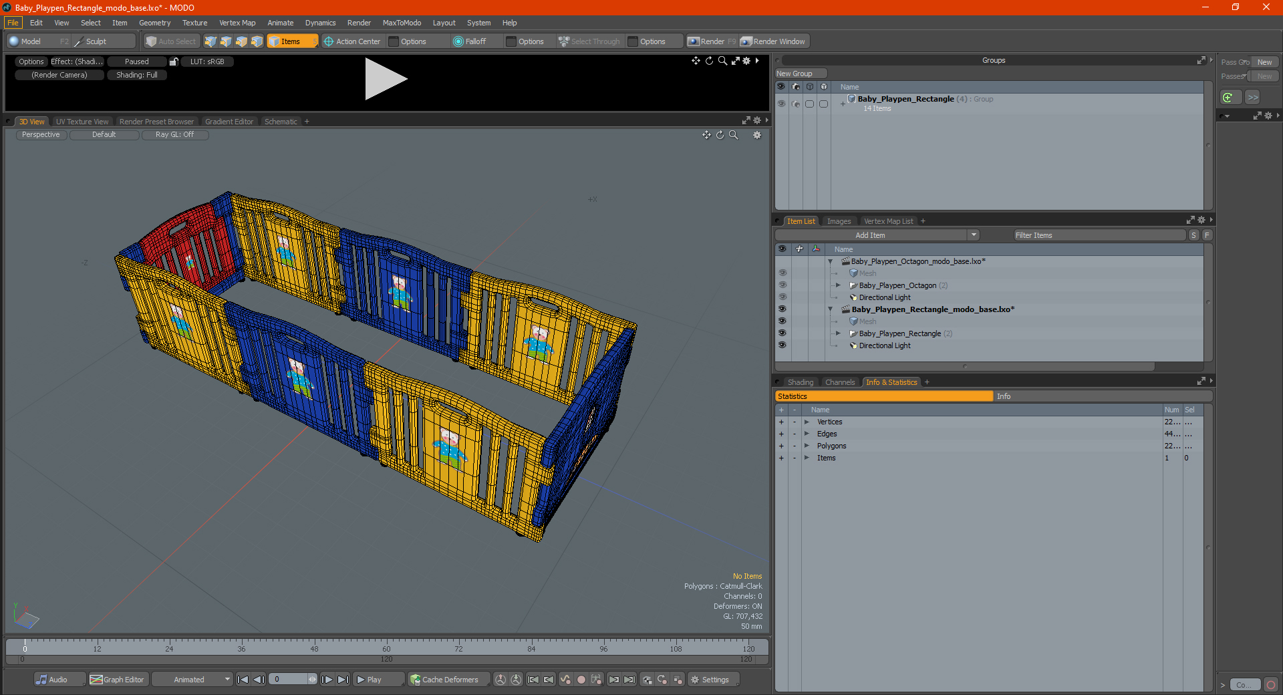Go to first frame in transport bar
Image resolution: width=1283 pixels, height=695 pixels.
pos(243,680)
